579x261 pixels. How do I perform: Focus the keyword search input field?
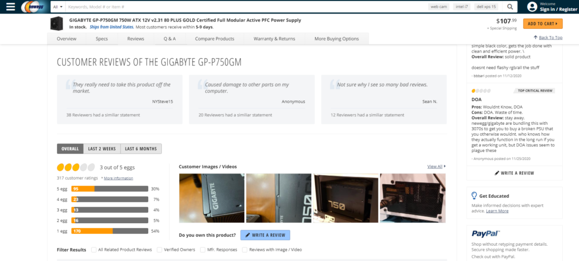click(x=247, y=7)
